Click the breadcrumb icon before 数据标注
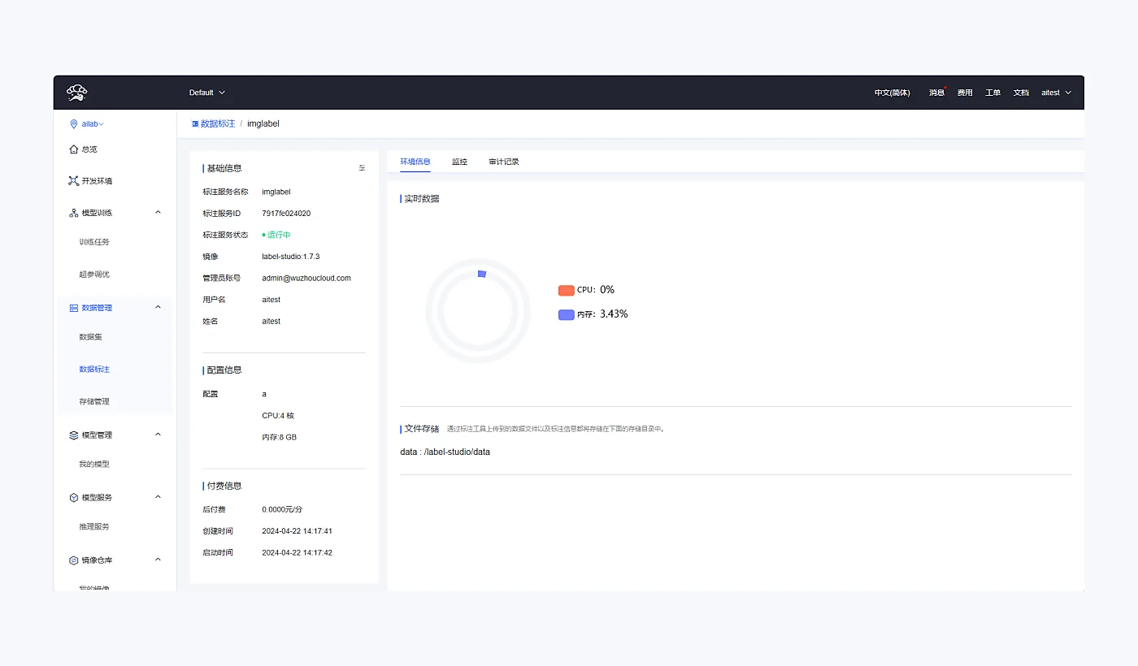This screenshot has height=666, width=1138. pyautogui.click(x=195, y=123)
